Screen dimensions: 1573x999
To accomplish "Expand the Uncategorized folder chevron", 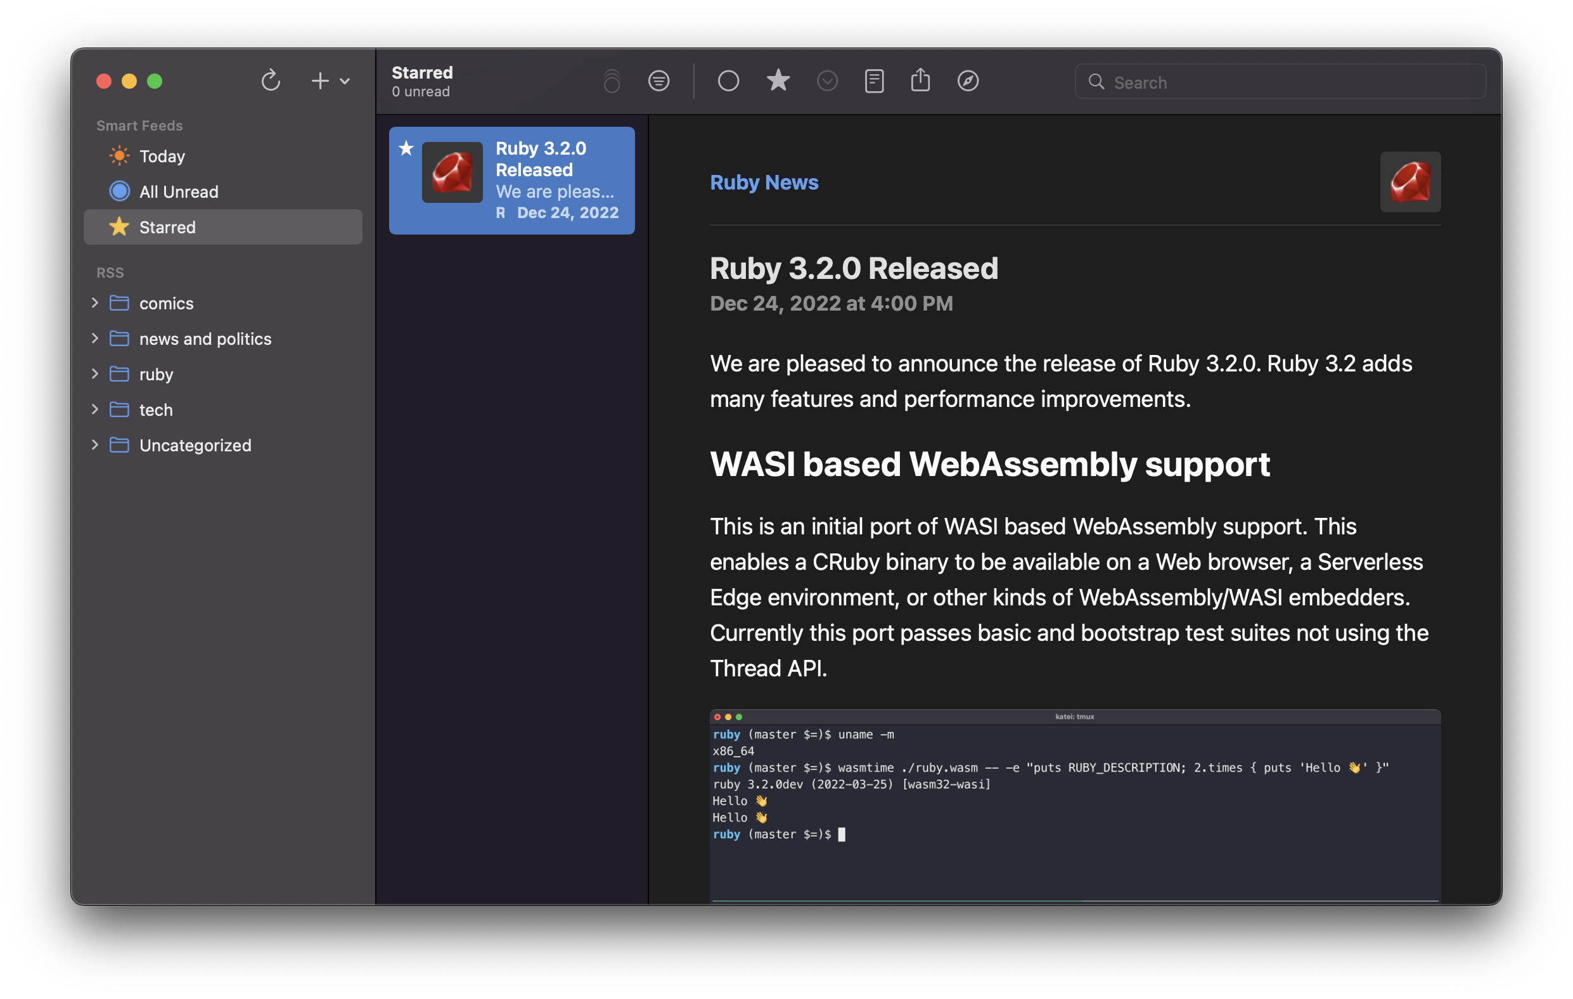I will coord(94,444).
